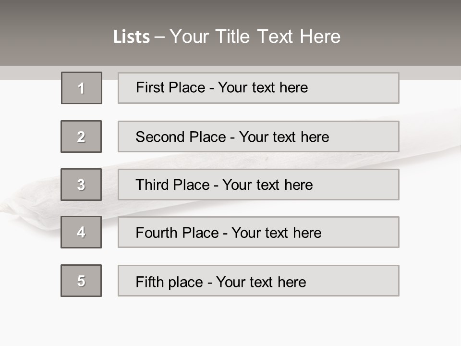461x346 pixels.
Task: Click the number 3 list marker
Action: (x=81, y=185)
